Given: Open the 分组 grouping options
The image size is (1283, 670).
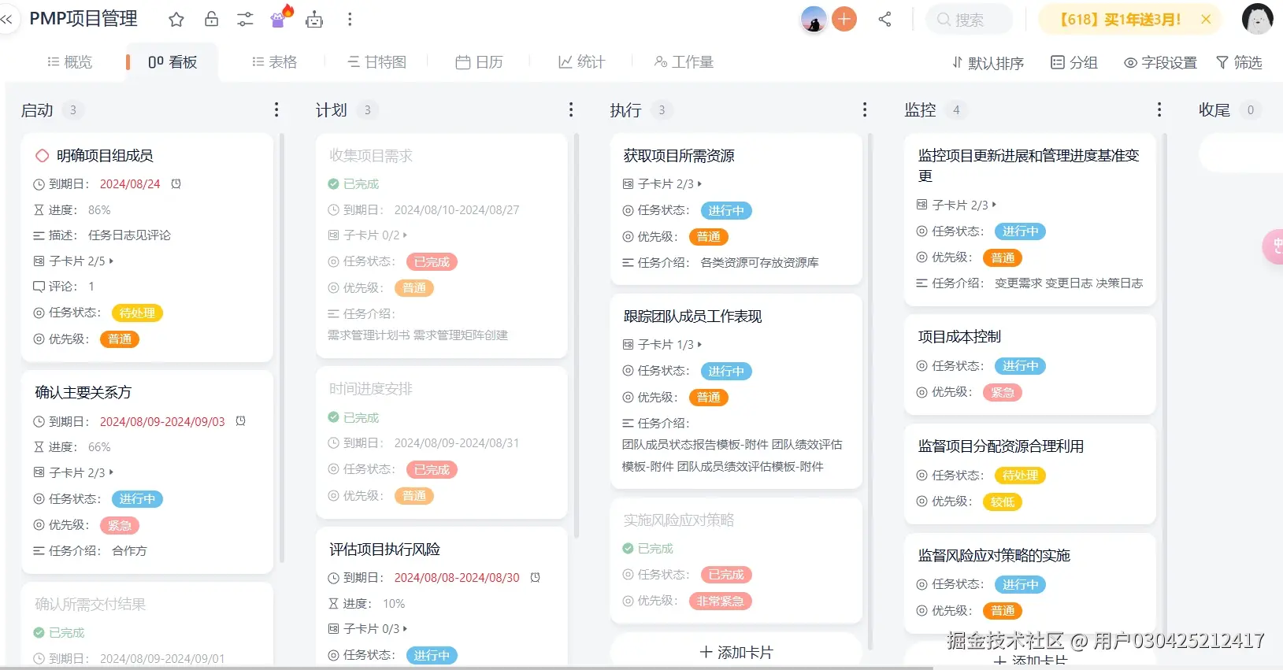Looking at the screenshot, I should (x=1074, y=63).
